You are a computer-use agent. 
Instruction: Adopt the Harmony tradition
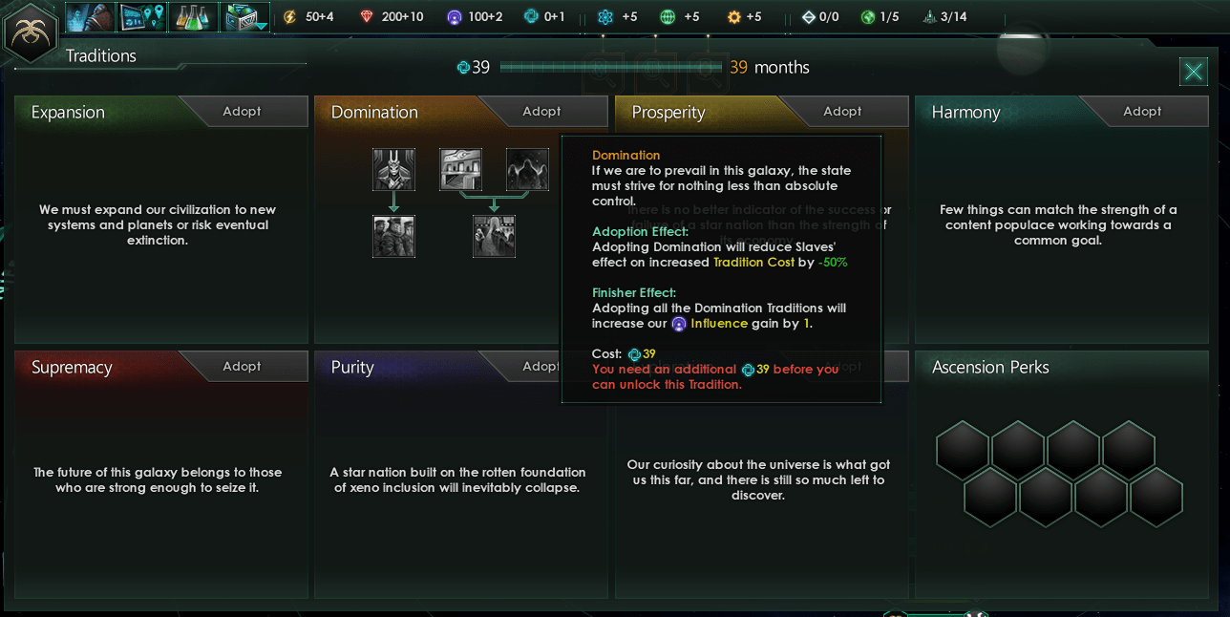click(1142, 111)
